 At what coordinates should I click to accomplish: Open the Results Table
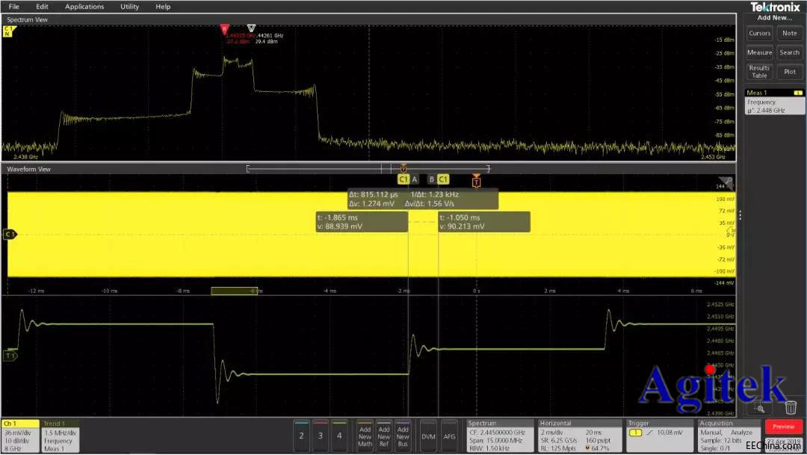click(x=760, y=72)
